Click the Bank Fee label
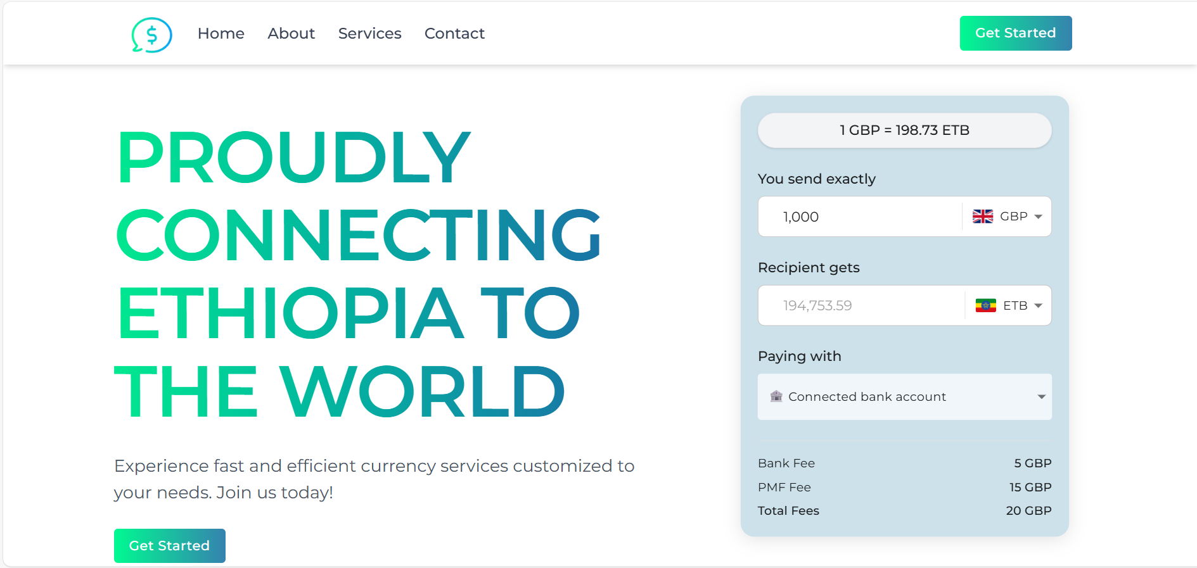This screenshot has height=568, width=1197. click(x=786, y=464)
